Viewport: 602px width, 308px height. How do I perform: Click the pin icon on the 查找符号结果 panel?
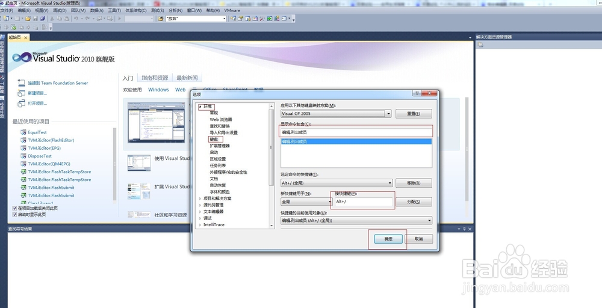tap(464, 229)
